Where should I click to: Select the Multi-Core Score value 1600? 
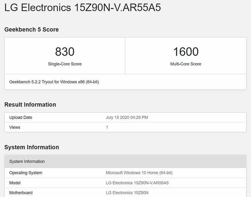[186, 52]
